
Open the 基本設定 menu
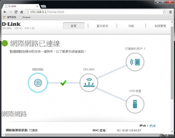[x=102, y=26]
